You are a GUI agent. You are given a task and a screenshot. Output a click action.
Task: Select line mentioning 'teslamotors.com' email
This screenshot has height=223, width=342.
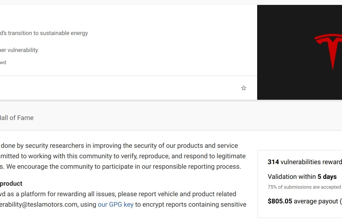click(123, 204)
